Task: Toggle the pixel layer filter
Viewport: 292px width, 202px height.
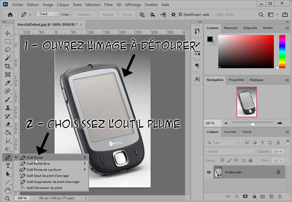Action: (x=247, y=143)
